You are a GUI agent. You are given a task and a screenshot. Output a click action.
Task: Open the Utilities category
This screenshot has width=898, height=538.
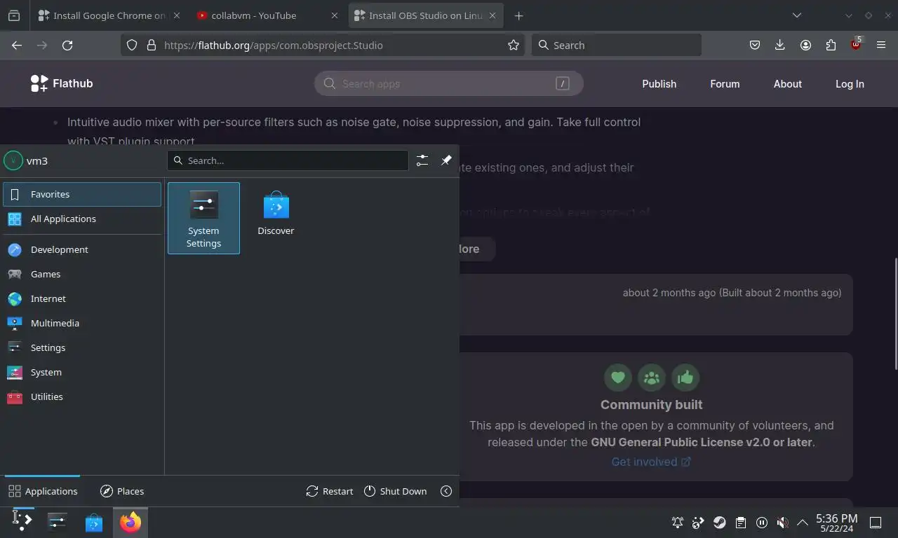click(82, 396)
